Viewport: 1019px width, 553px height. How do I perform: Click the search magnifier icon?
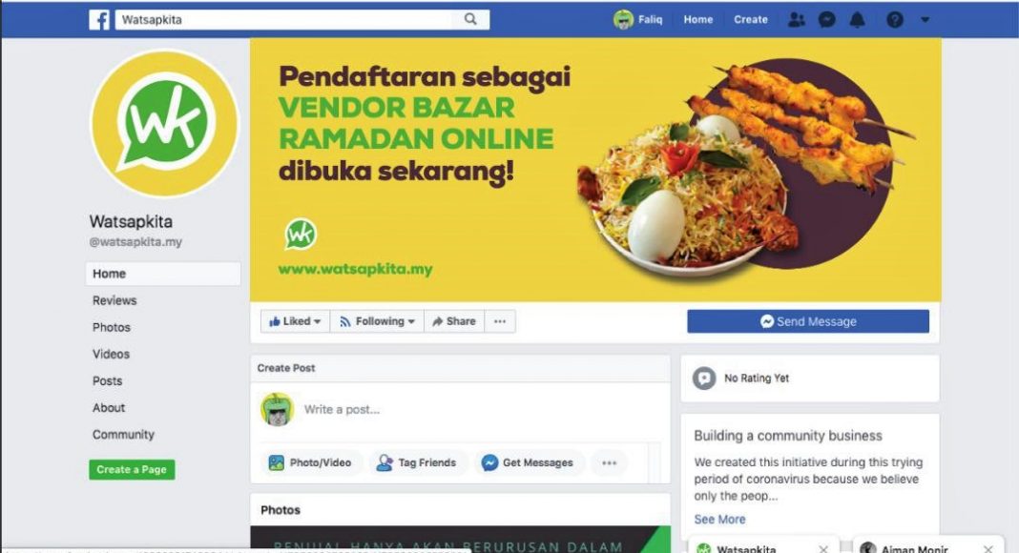[470, 19]
